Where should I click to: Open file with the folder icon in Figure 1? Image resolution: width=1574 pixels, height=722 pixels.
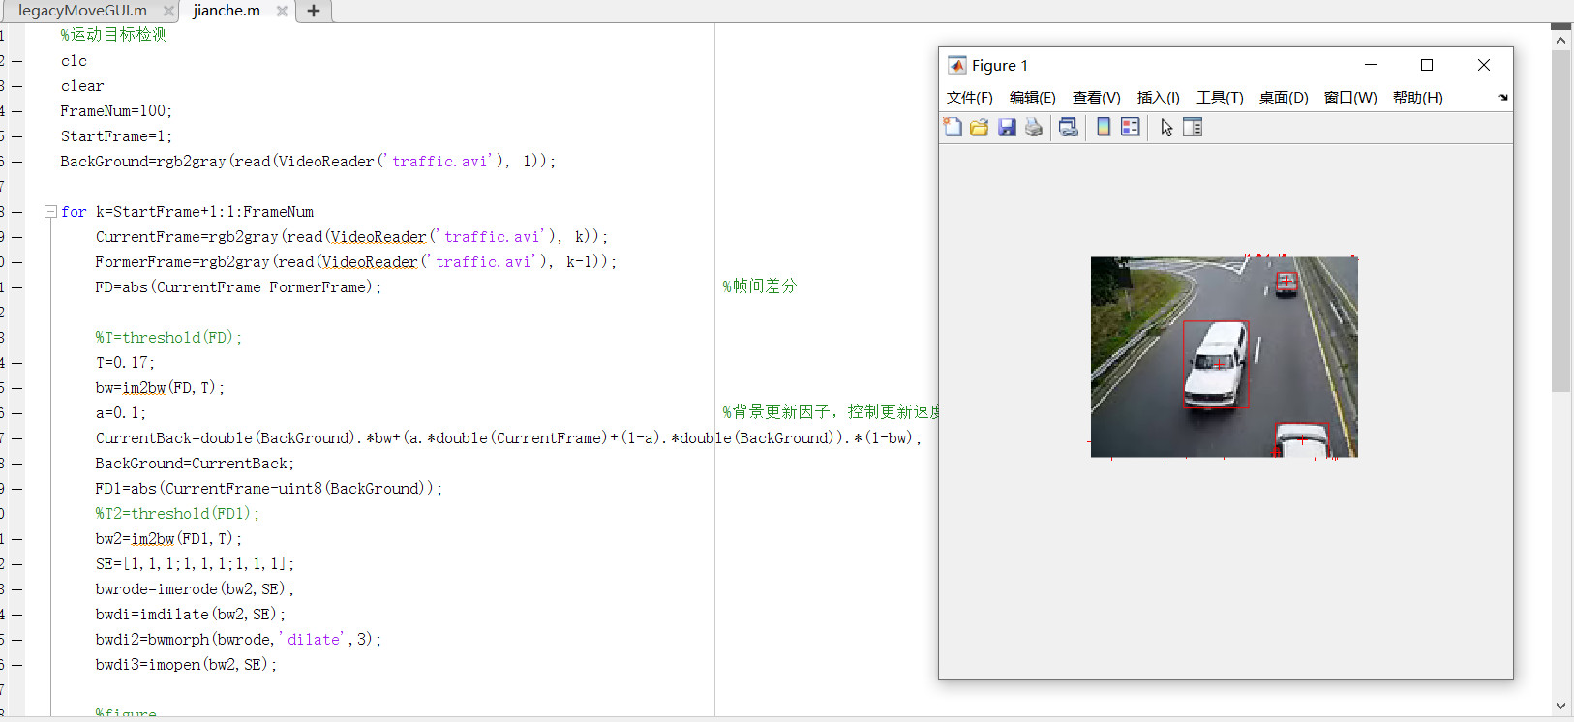point(980,127)
